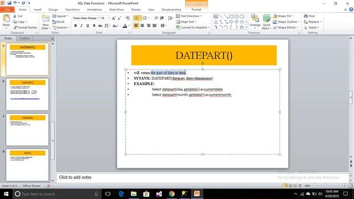
Task: Expand the Section dropdown
Action: click(61, 27)
